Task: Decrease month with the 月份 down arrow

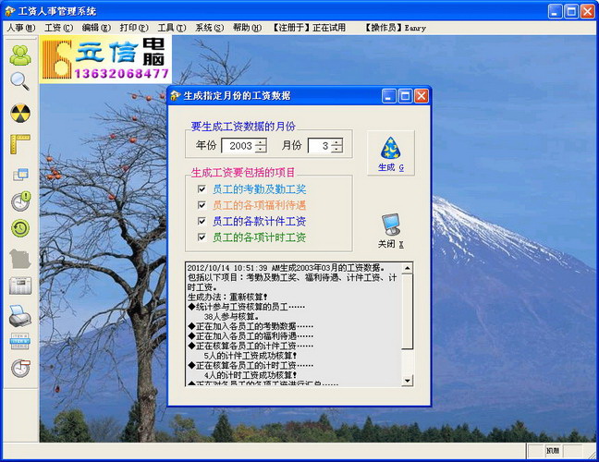Action: pyautogui.click(x=336, y=149)
